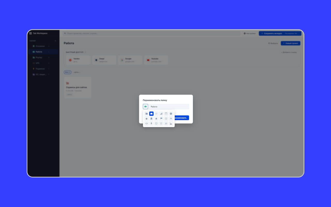
Task: Click the search bar at the top
Action: (151, 33)
